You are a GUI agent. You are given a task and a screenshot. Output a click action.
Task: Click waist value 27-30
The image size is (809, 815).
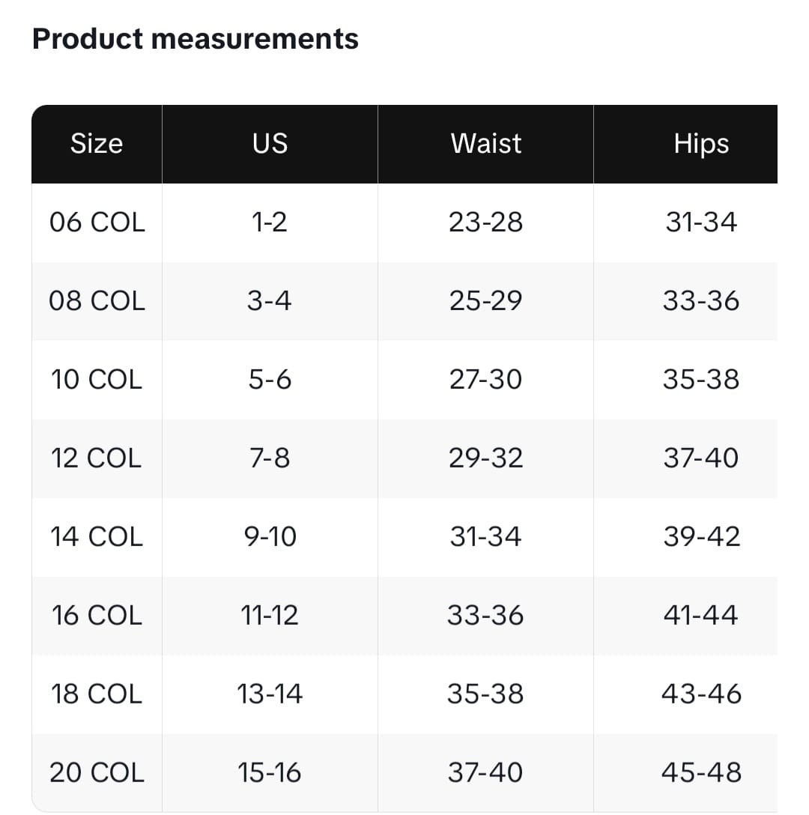485,380
